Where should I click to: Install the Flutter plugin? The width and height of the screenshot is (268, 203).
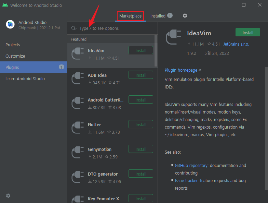(141, 124)
